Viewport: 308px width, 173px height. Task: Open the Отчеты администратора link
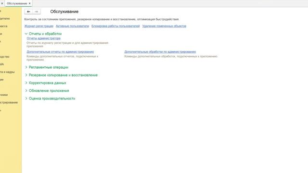pos(43,38)
